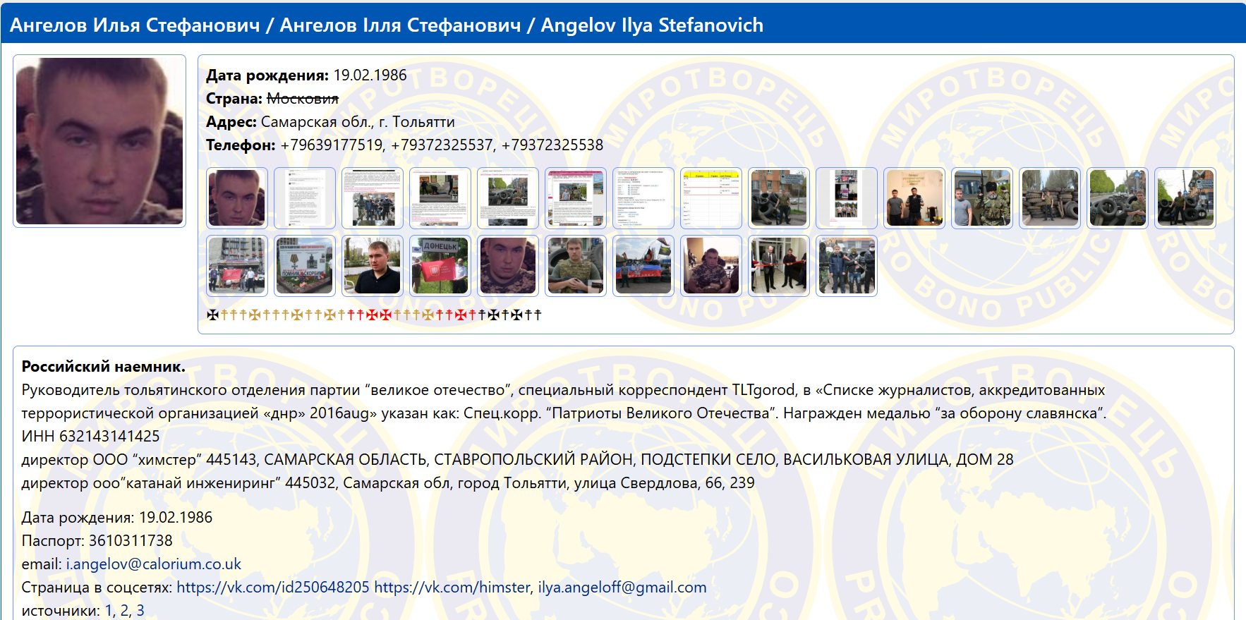1246x620 pixels.
Task: Open source link 2 after 'источники'
Action: click(125, 611)
